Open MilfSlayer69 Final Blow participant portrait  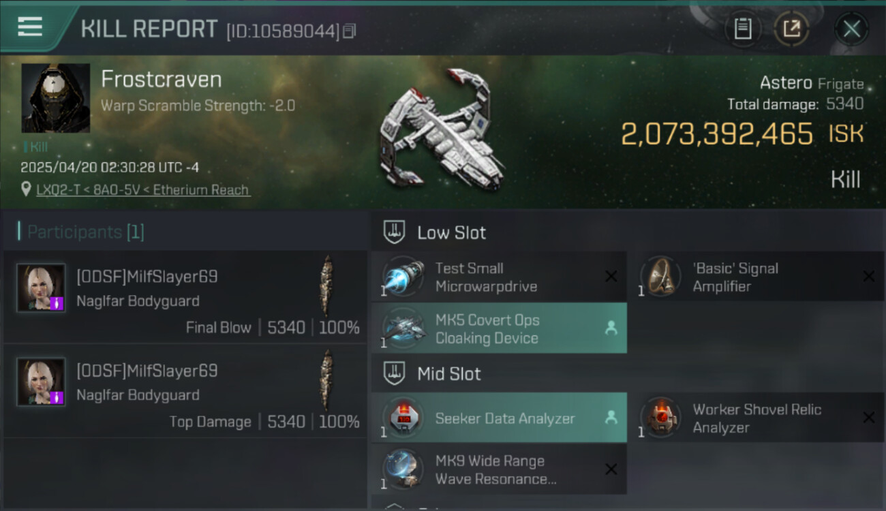pyautogui.click(x=41, y=288)
